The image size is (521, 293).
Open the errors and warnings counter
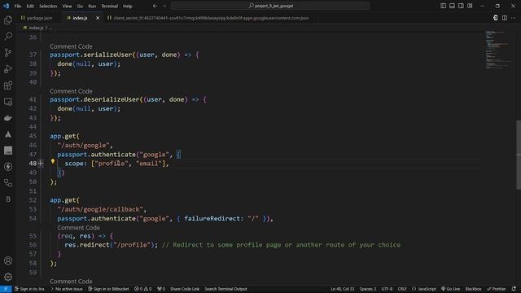pyautogui.click(x=143, y=289)
